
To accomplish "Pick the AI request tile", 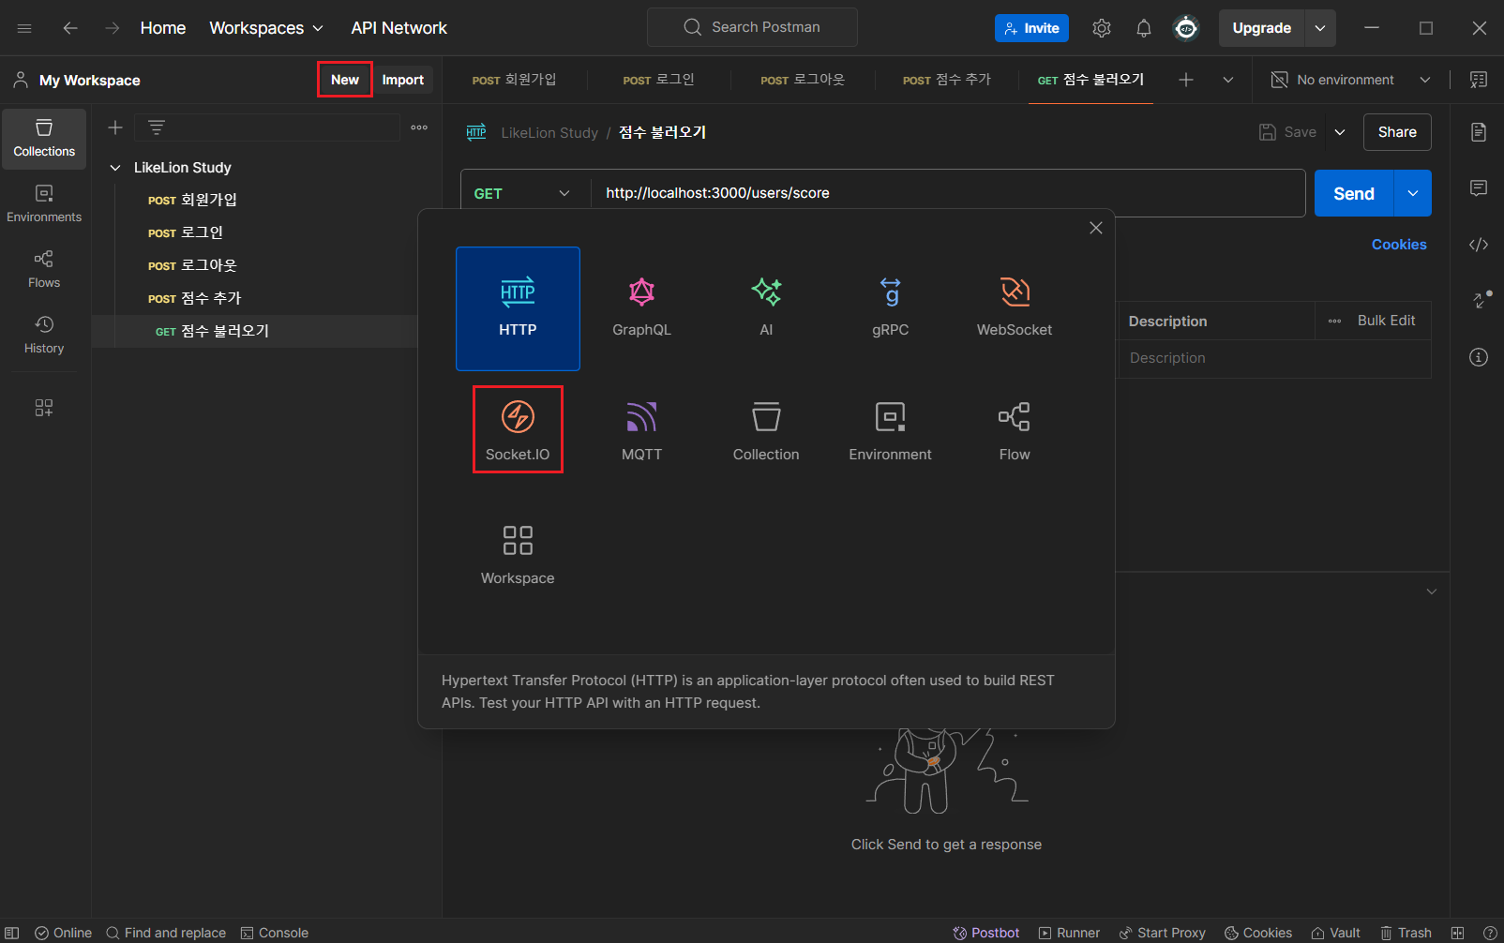I will point(766,308).
